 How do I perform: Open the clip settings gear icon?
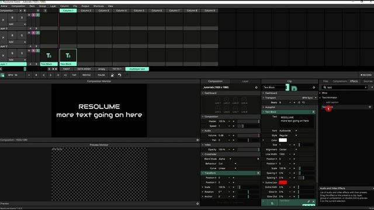tap(314, 87)
